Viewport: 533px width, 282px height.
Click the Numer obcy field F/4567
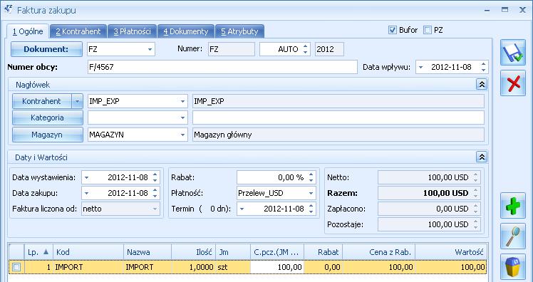tap(222, 67)
